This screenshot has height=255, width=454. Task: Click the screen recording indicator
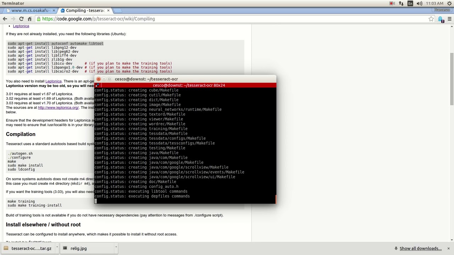pos(392,3)
